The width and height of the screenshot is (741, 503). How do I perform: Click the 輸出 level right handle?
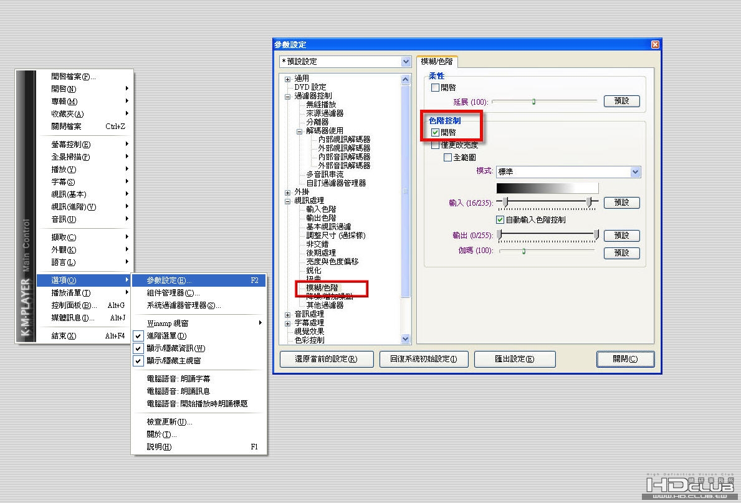click(596, 235)
